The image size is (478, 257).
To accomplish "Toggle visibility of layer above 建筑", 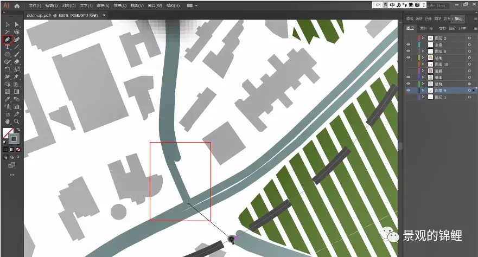I will [409, 78].
